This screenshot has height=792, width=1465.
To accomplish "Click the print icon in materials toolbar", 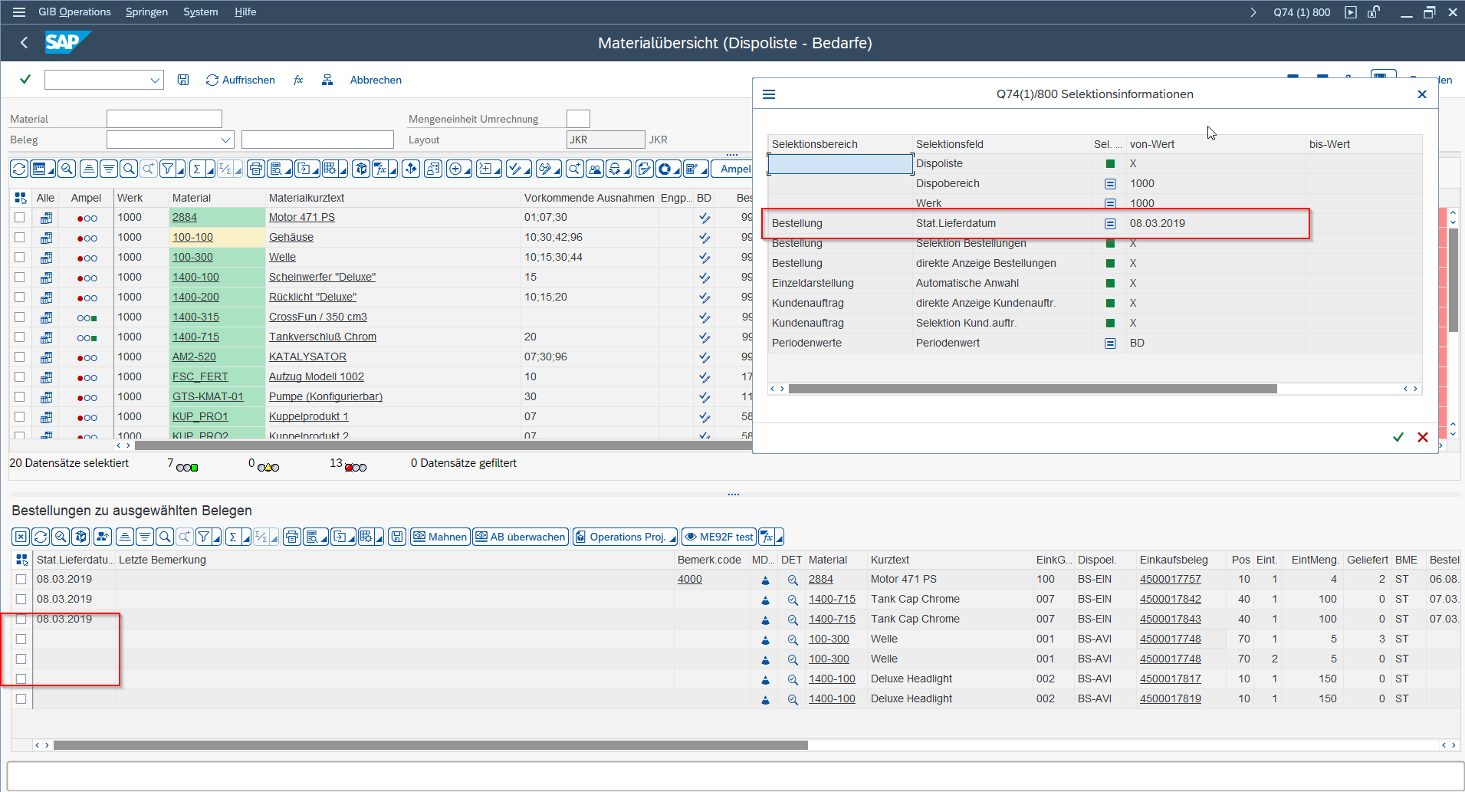I will coord(255,169).
